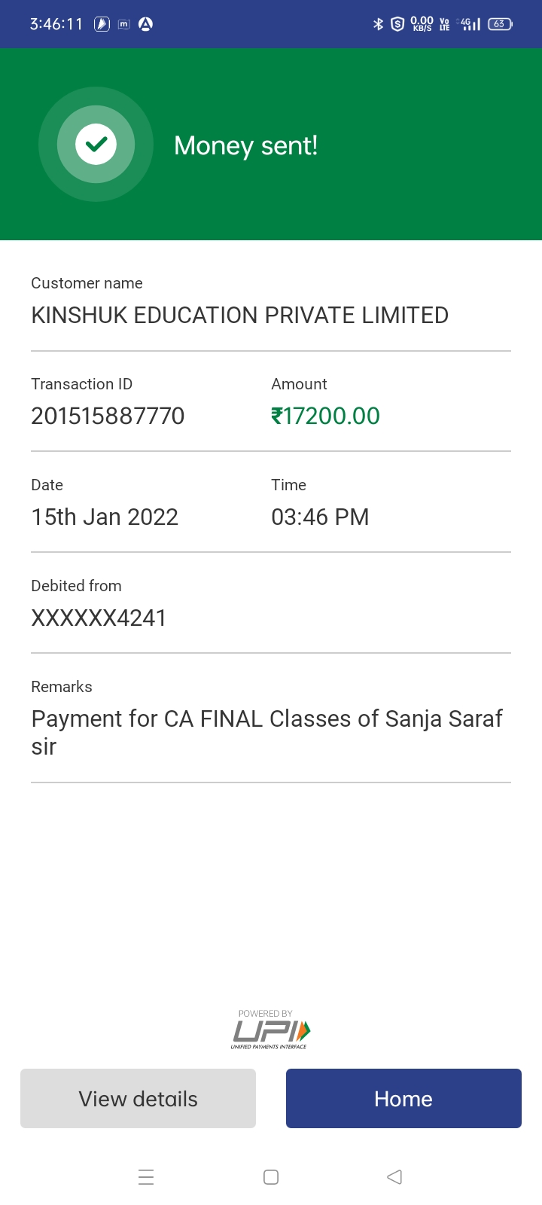
Task: Tap the circled 'A' notification icon
Action: 145,24
